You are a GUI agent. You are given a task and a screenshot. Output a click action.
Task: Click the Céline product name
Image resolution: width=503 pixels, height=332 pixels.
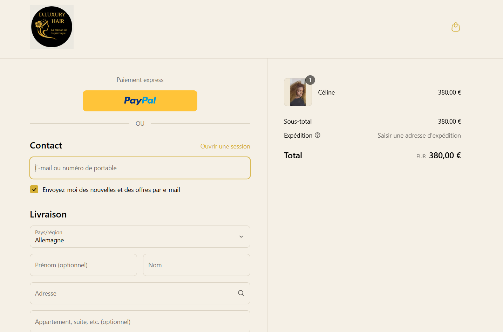[326, 92]
